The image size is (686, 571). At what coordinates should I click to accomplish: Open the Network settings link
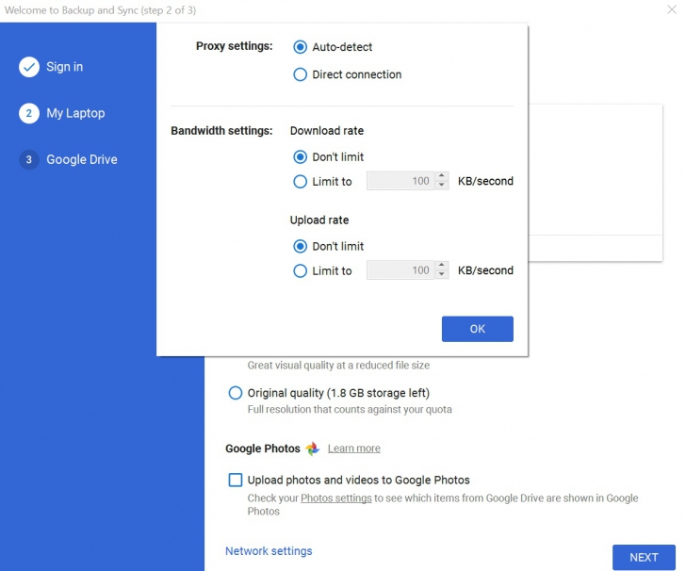pos(269,551)
